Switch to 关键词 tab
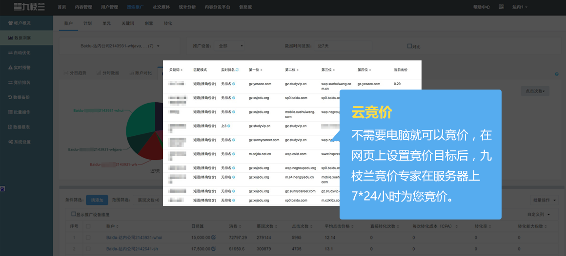This screenshot has height=256, width=566. [128, 23]
